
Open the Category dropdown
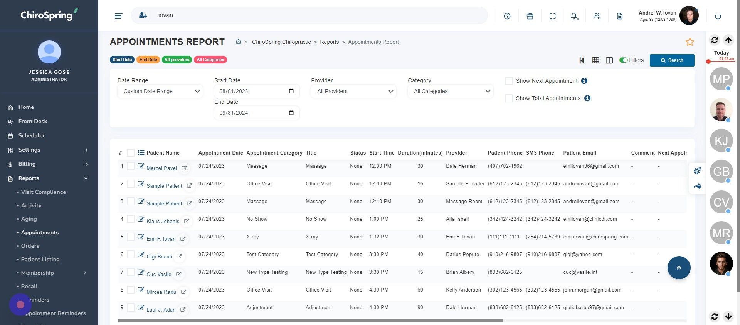tap(451, 91)
